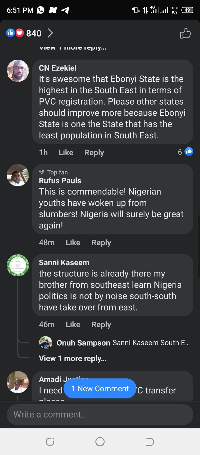This screenshot has height=455, width=200.
Task: Open Rufus Pauls' profile picture
Action: coord(18,175)
